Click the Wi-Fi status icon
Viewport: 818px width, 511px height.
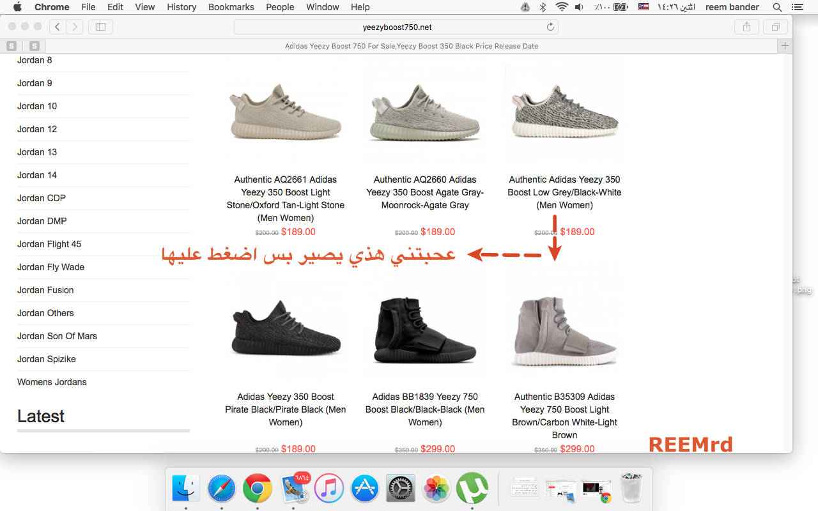[x=562, y=7]
